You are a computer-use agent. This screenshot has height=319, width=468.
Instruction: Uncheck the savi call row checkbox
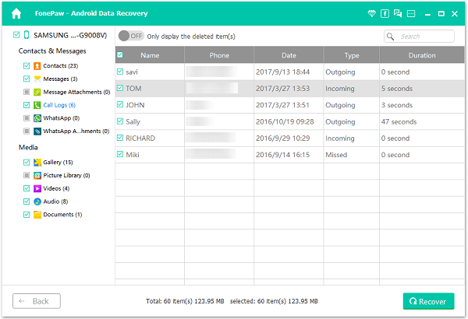[120, 72]
